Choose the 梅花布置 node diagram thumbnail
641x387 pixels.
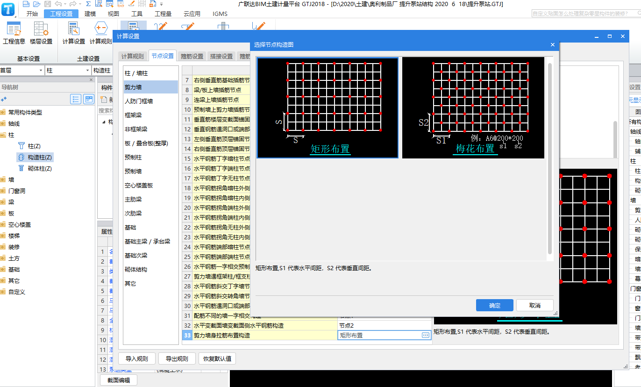(x=473, y=108)
